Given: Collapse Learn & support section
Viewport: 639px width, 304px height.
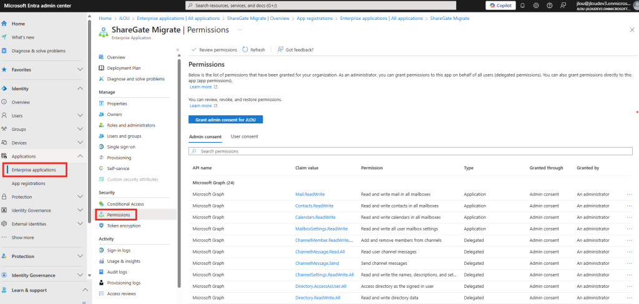Looking at the screenshot, I should pos(85,290).
